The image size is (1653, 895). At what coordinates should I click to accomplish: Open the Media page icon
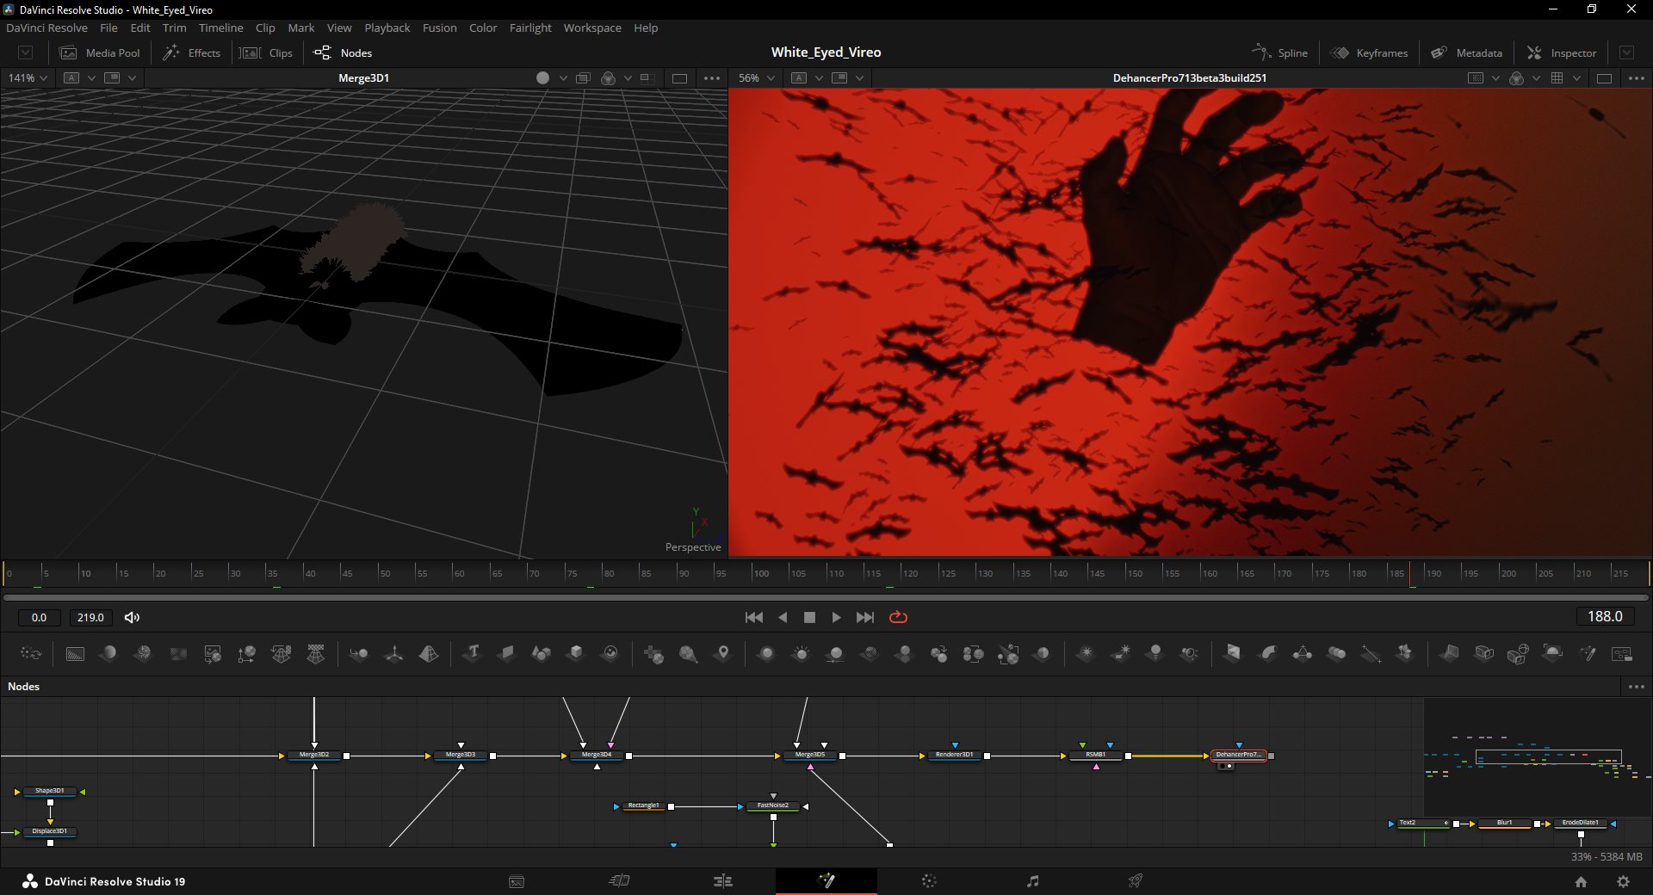[517, 881]
